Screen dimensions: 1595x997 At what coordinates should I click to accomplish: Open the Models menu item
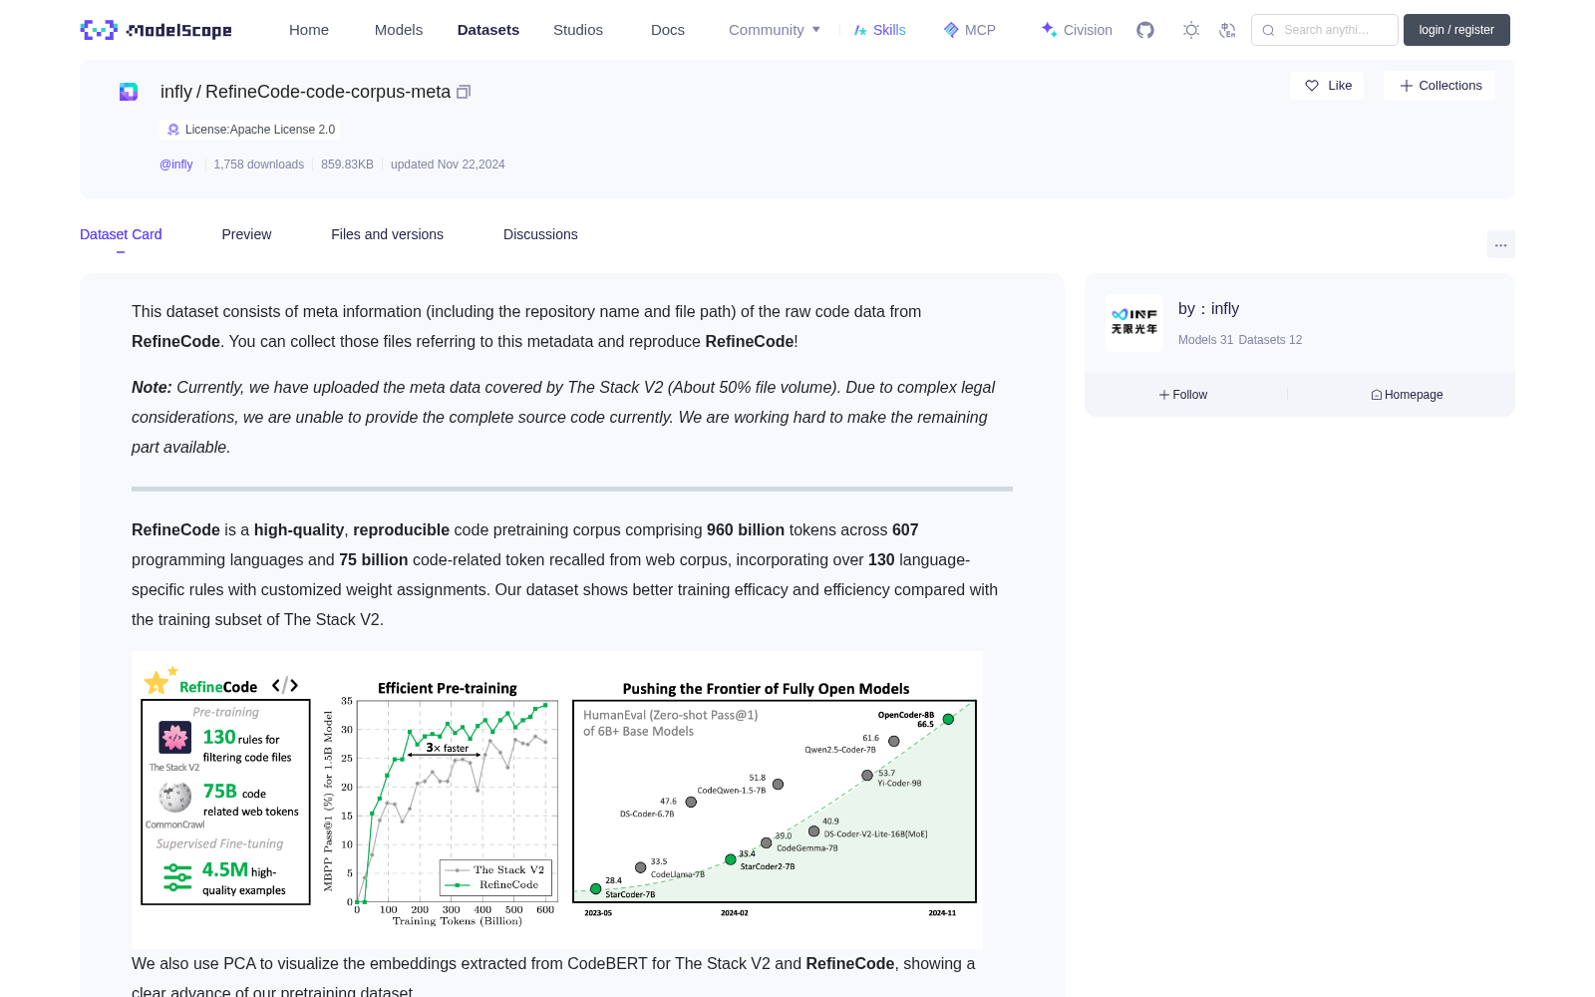pos(399,30)
